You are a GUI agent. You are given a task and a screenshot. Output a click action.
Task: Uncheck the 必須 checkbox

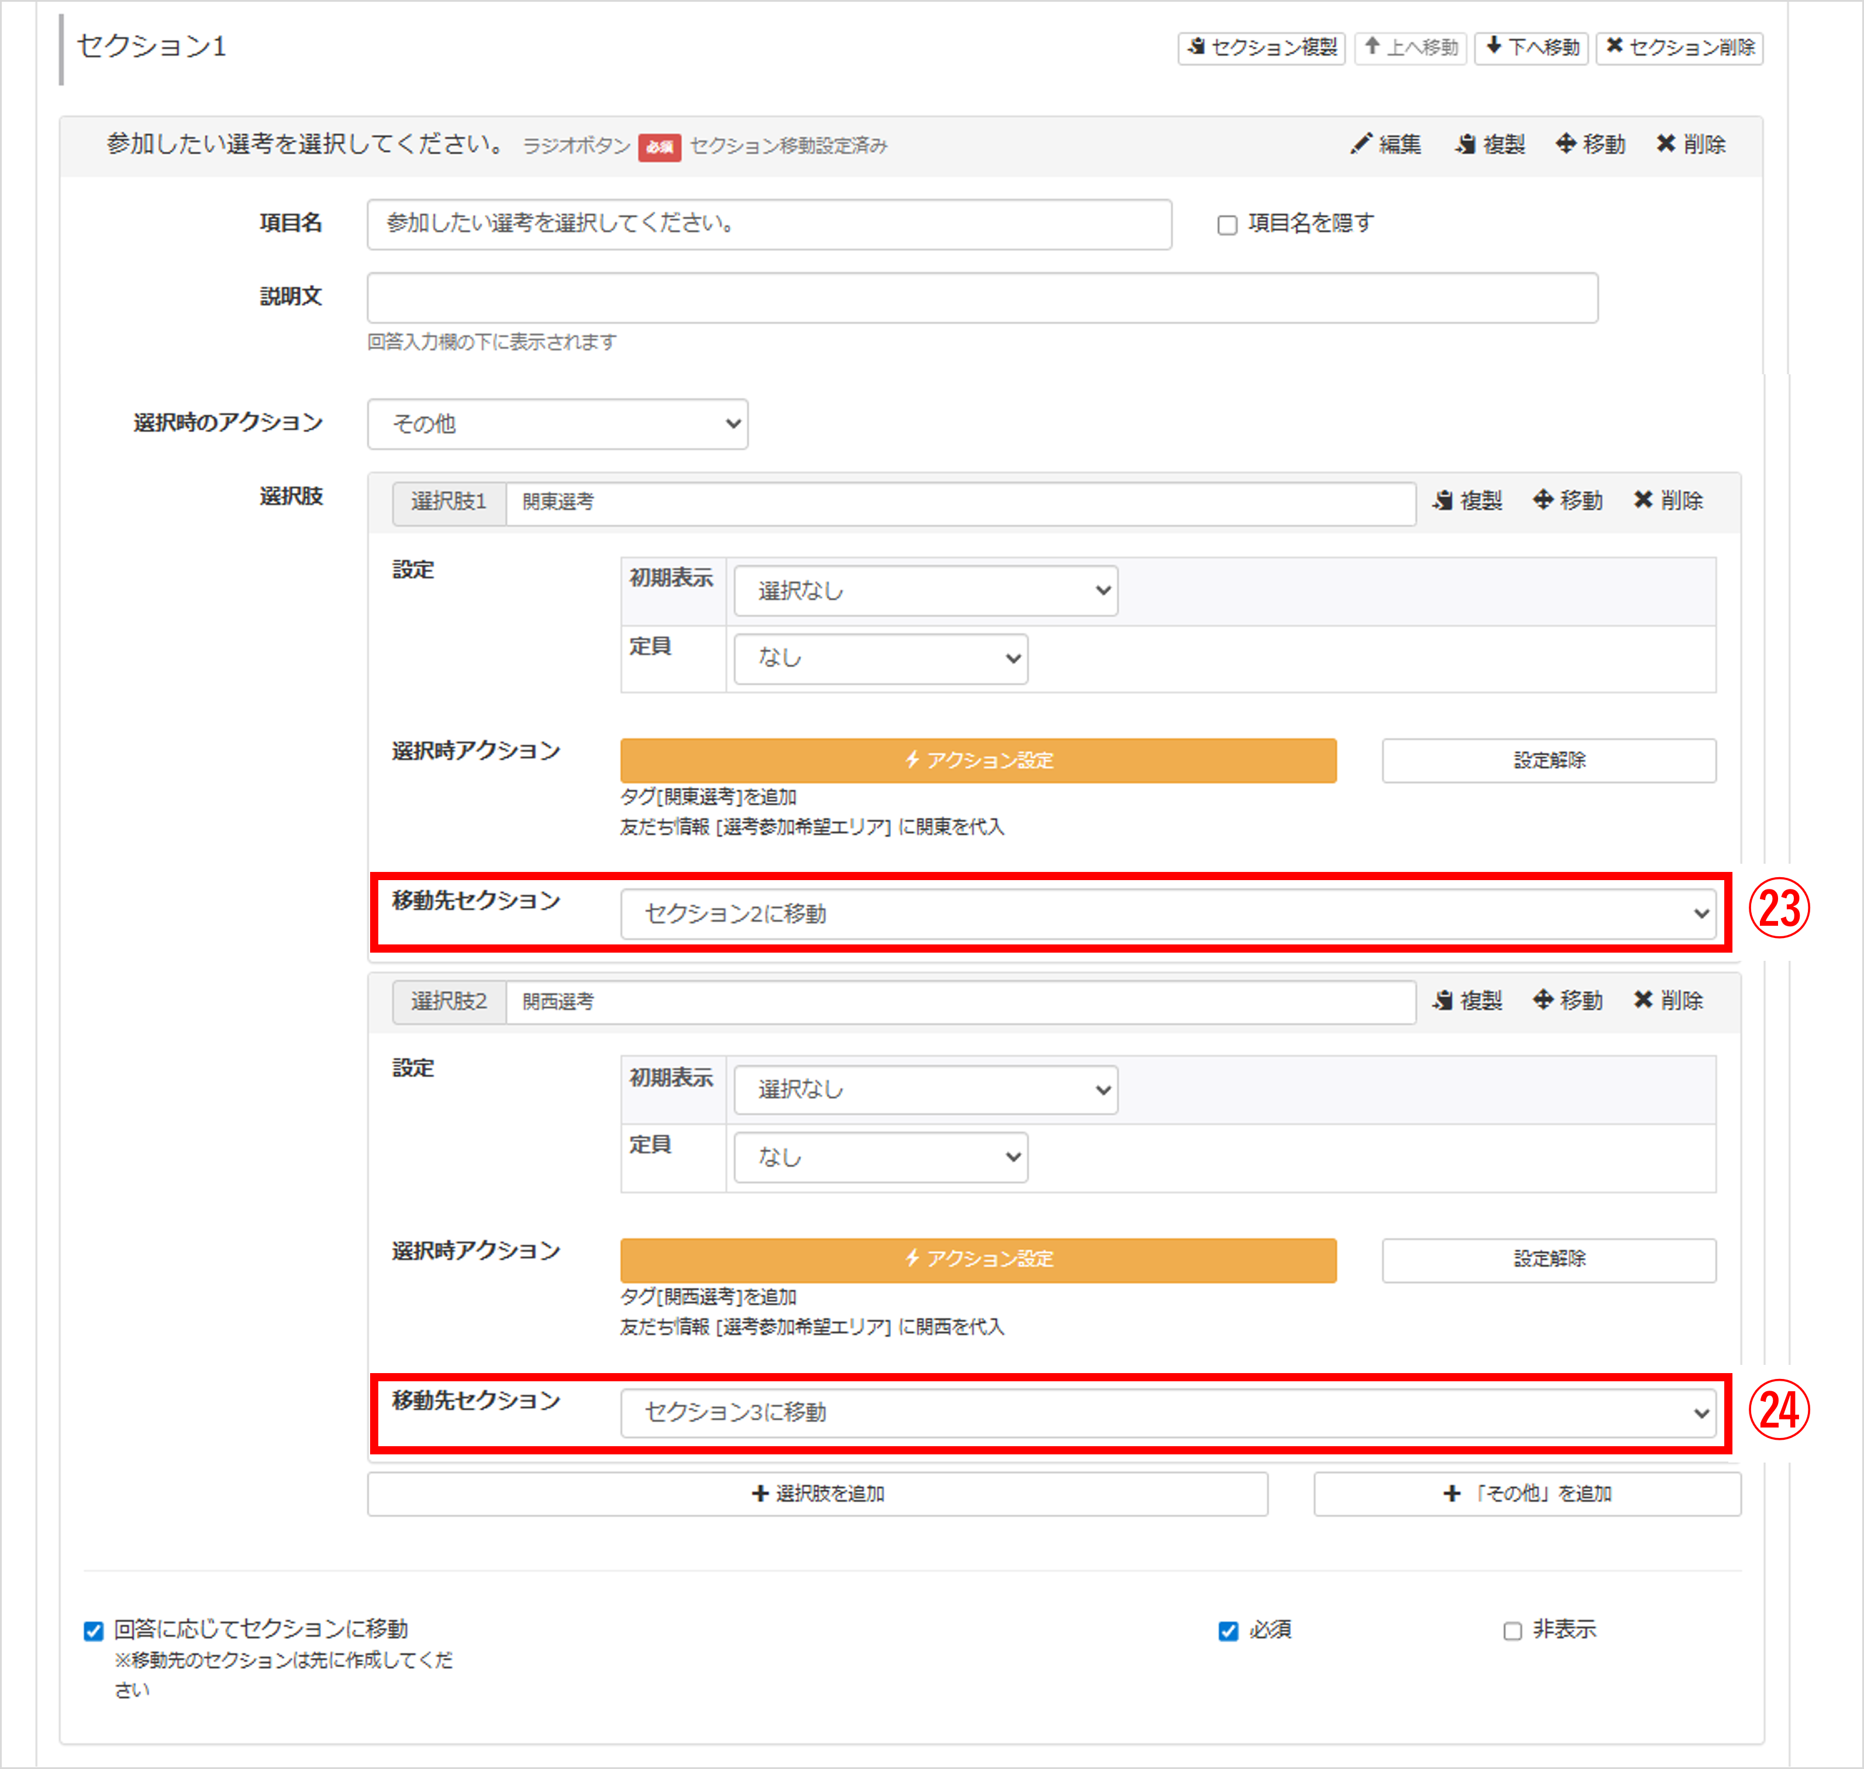[1228, 1632]
